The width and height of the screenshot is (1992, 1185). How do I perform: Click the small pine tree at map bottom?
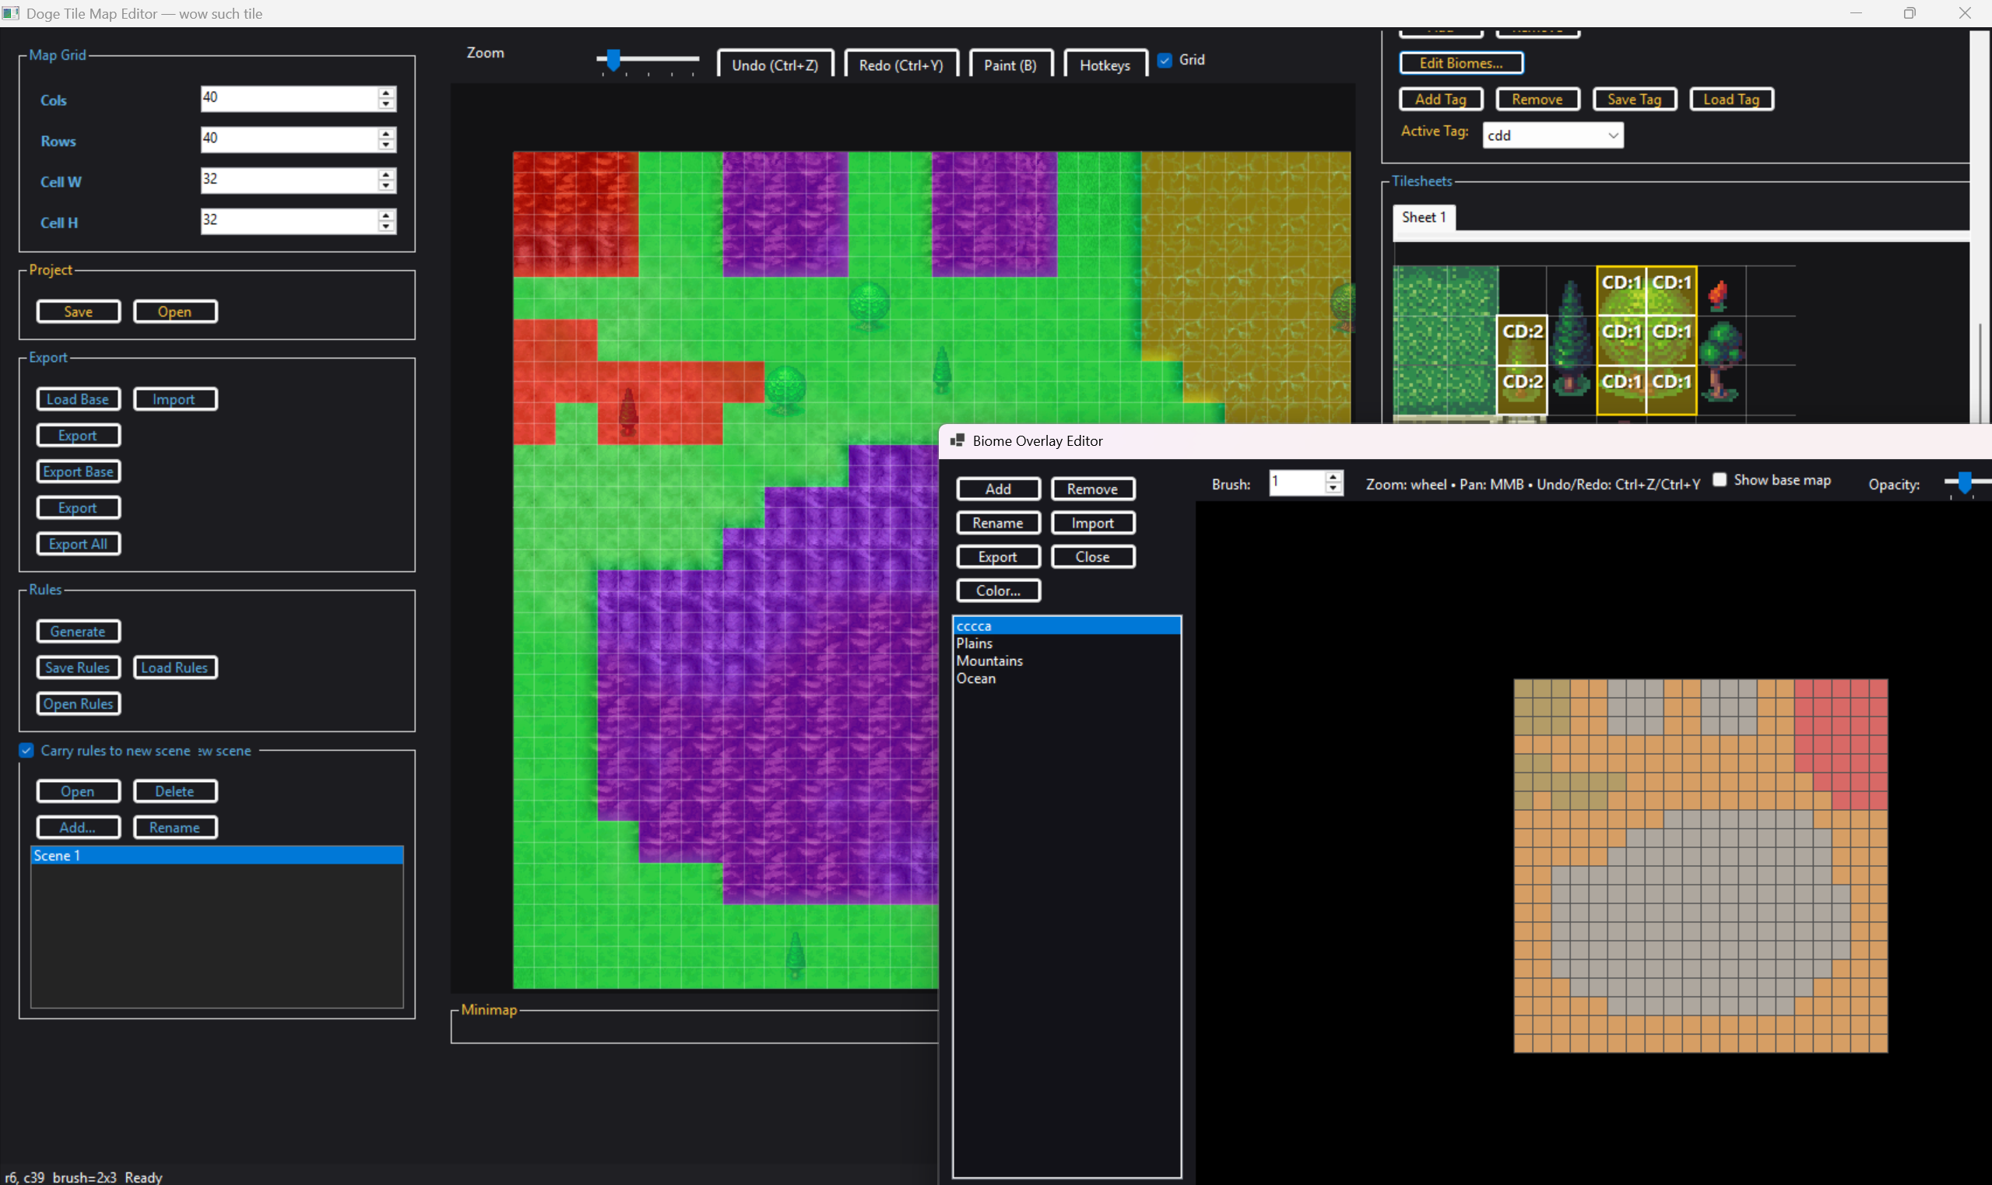click(x=795, y=952)
